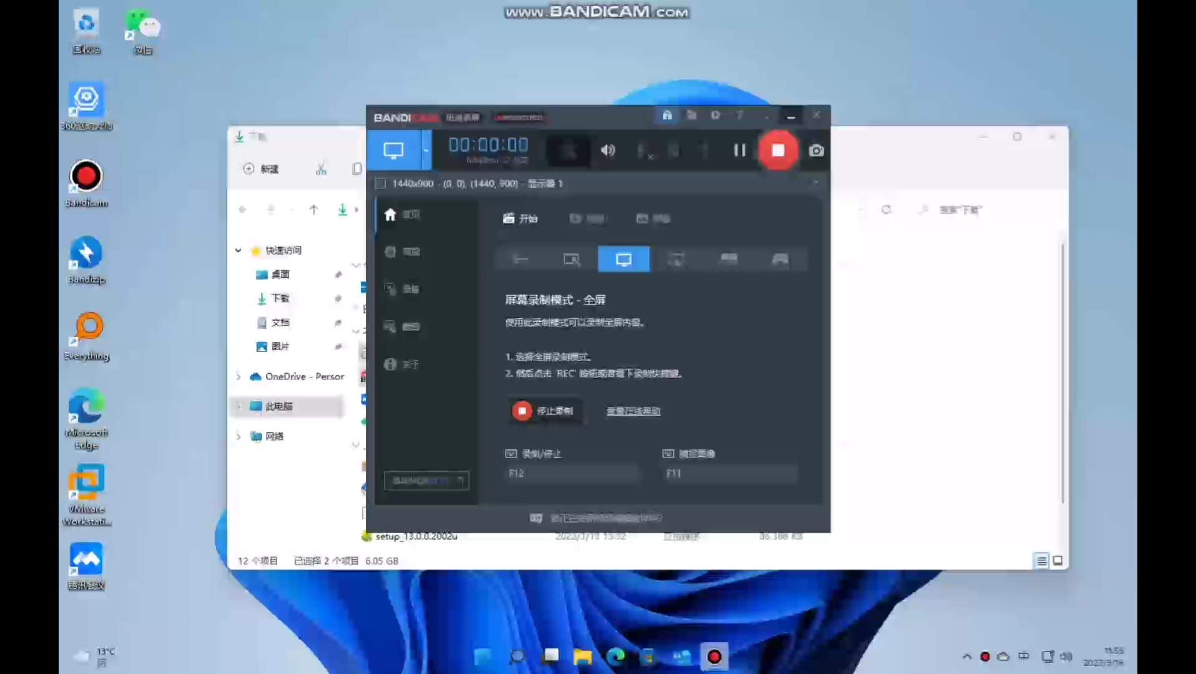Switch to the 开始 tab
This screenshot has height=674, width=1196.
520,218
